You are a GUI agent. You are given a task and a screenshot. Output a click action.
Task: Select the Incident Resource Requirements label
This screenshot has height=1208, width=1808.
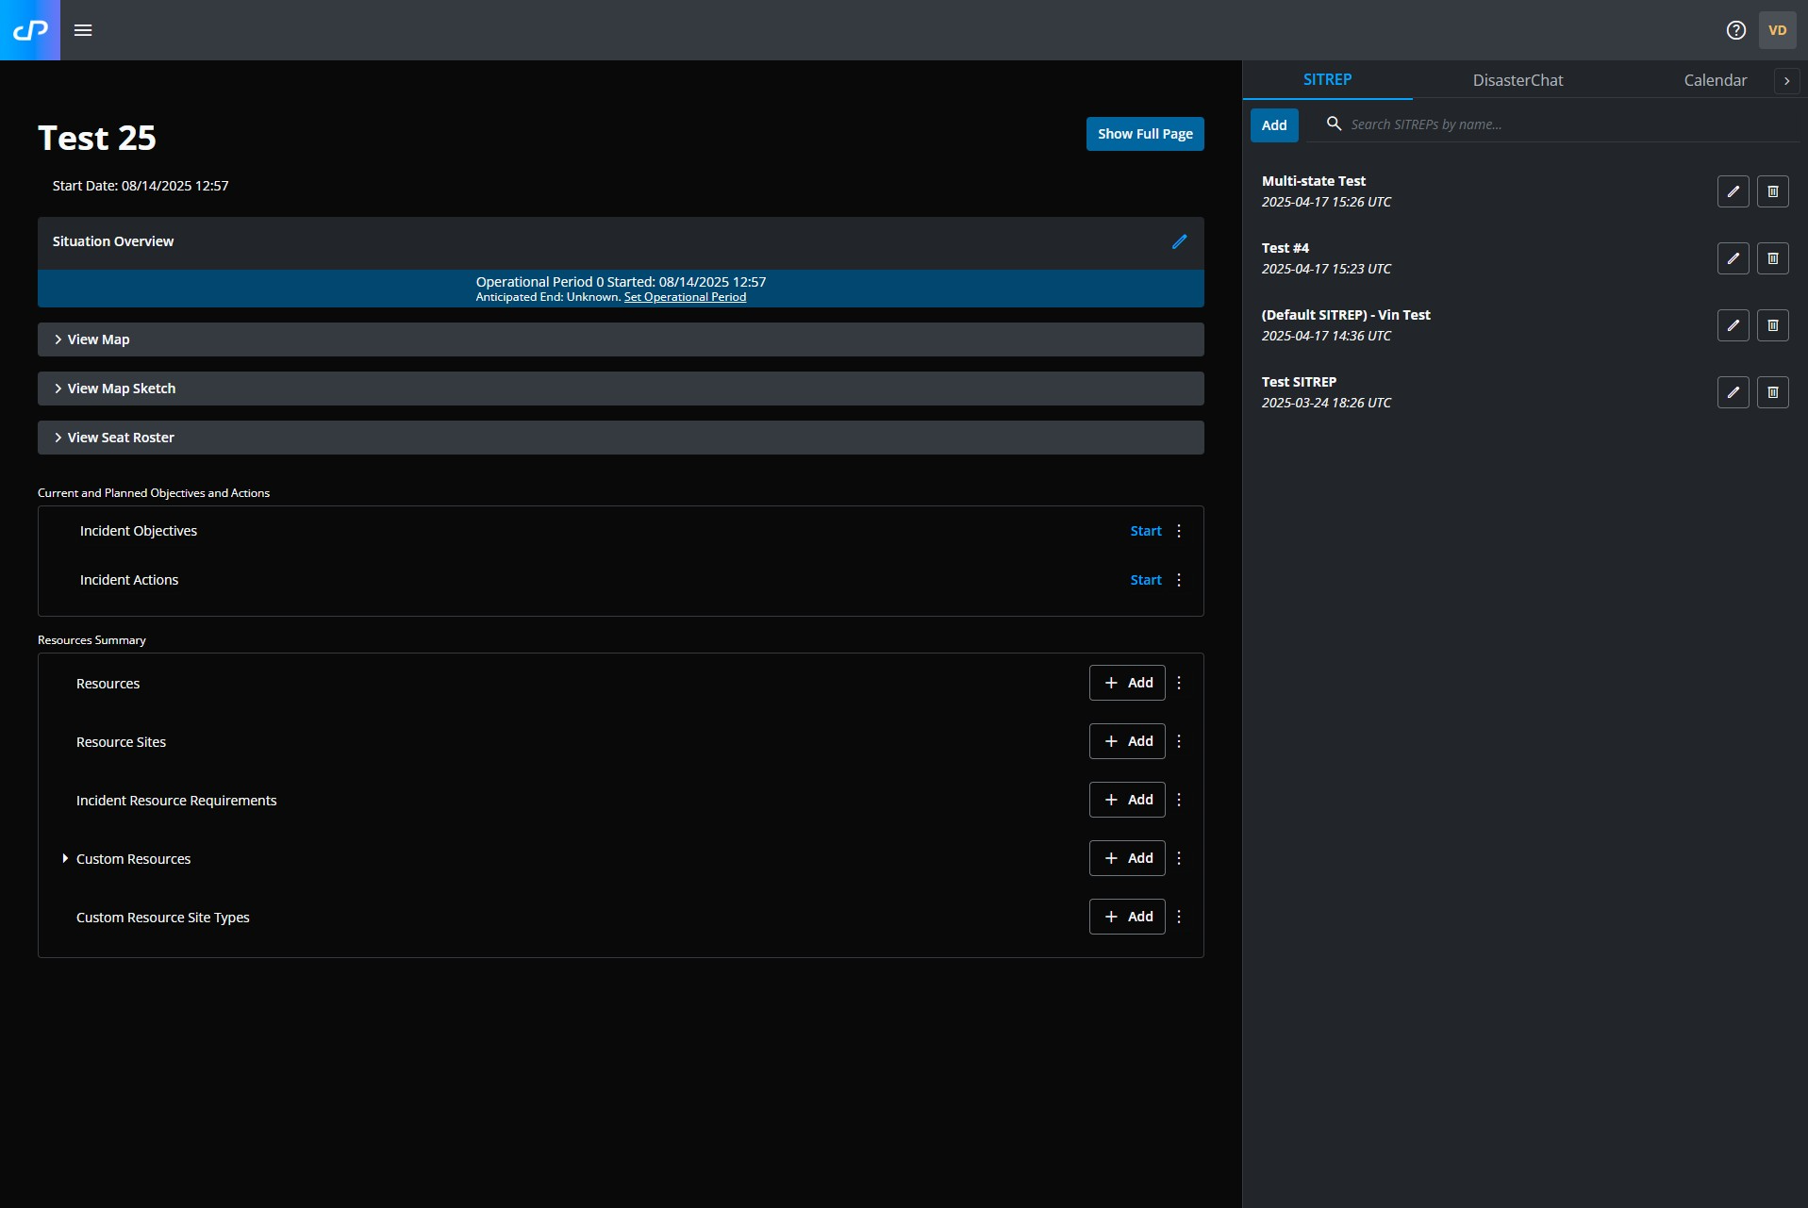pyautogui.click(x=176, y=801)
